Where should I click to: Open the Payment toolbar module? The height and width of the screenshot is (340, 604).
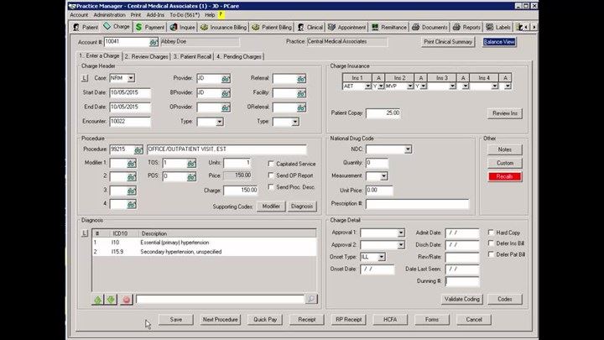[x=150, y=27]
